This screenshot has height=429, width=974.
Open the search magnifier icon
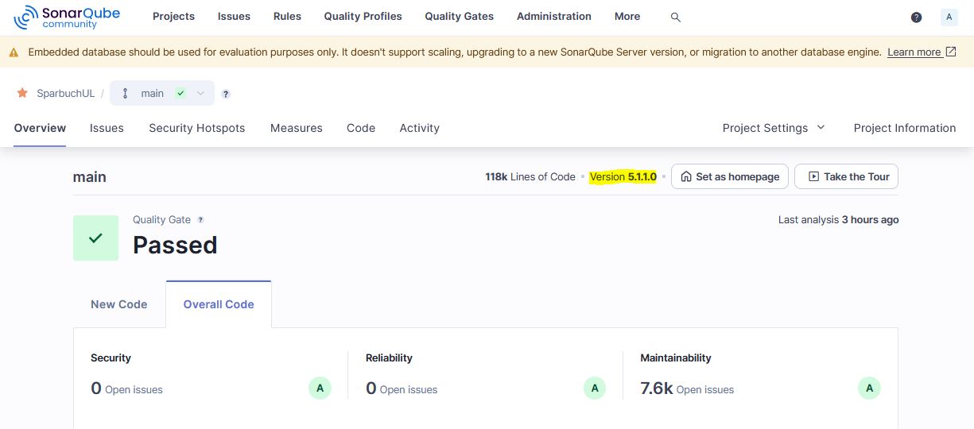point(675,17)
